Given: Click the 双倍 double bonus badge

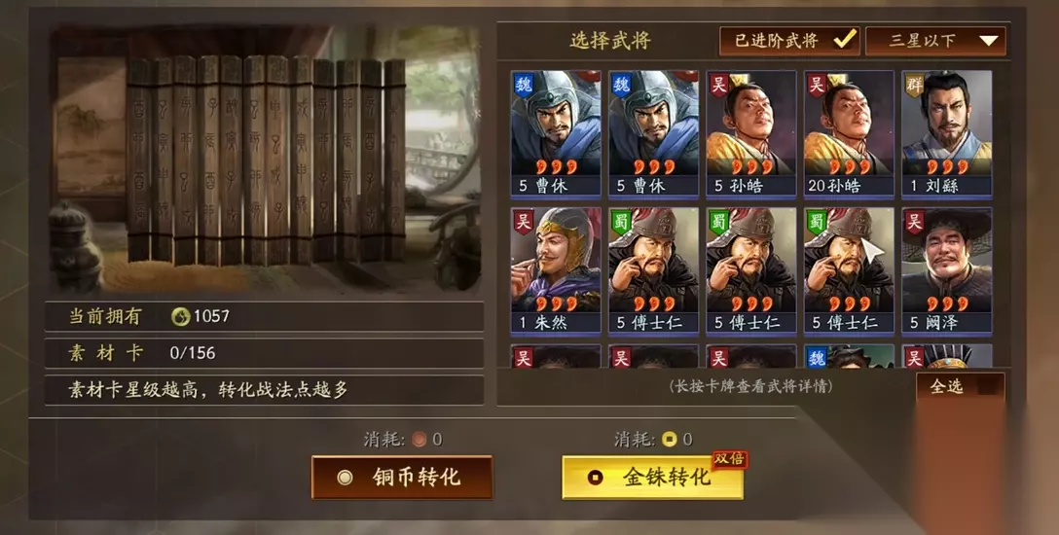Looking at the screenshot, I should 729,459.
